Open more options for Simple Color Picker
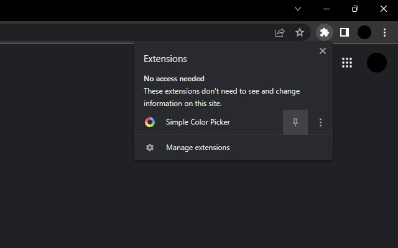This screenshot has width=398, height=248. pos(321,122)
